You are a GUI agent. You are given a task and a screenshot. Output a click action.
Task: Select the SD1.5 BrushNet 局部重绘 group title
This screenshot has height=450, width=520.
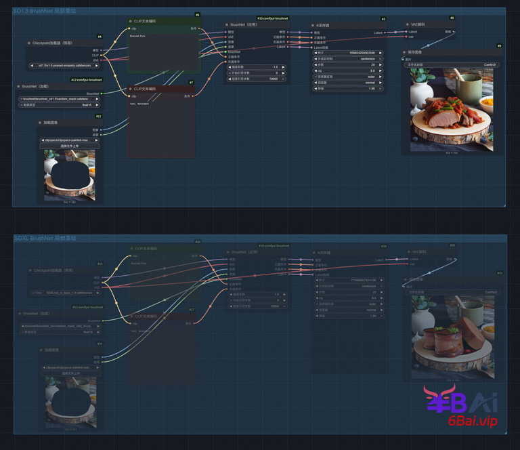pos(44,11)
